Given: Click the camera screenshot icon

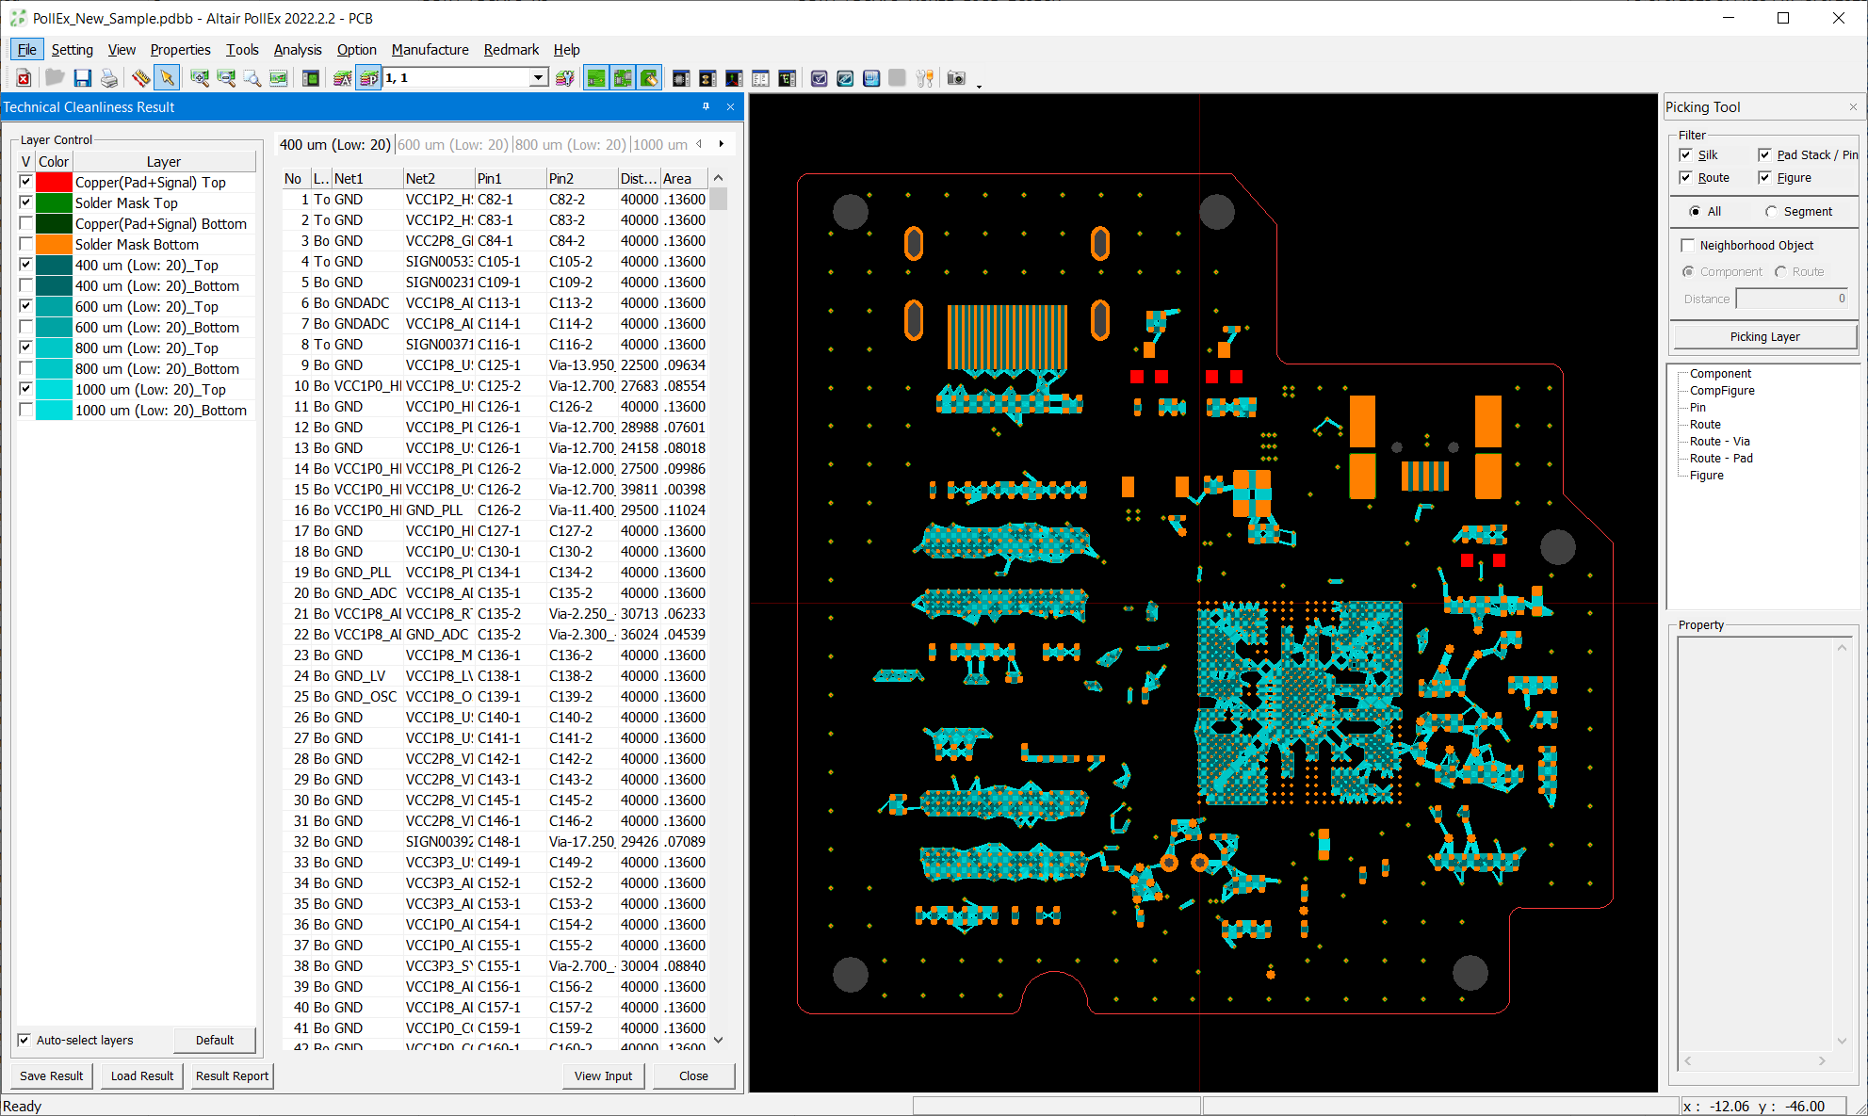Looking at the screenshot, I should pyautogui.click(x=956, y=78).
